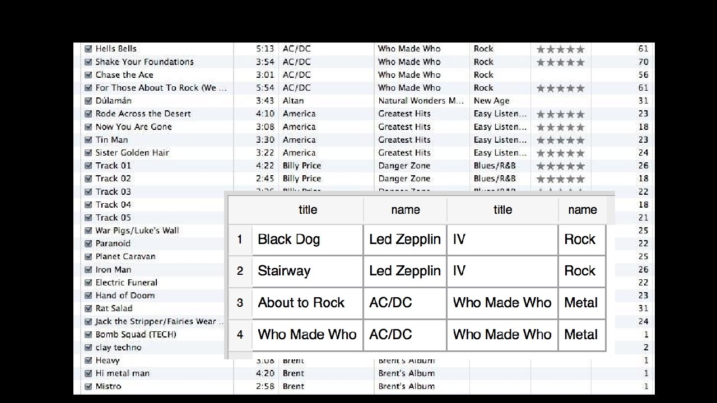Screen dimensions: 717x403
Task: Click Rock genre in overlay Stairway row
Action: [582, 271]
